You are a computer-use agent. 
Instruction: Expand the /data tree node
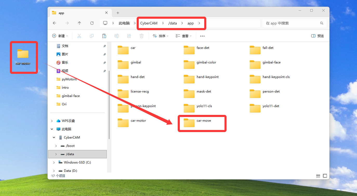click(x=56, y=154)
